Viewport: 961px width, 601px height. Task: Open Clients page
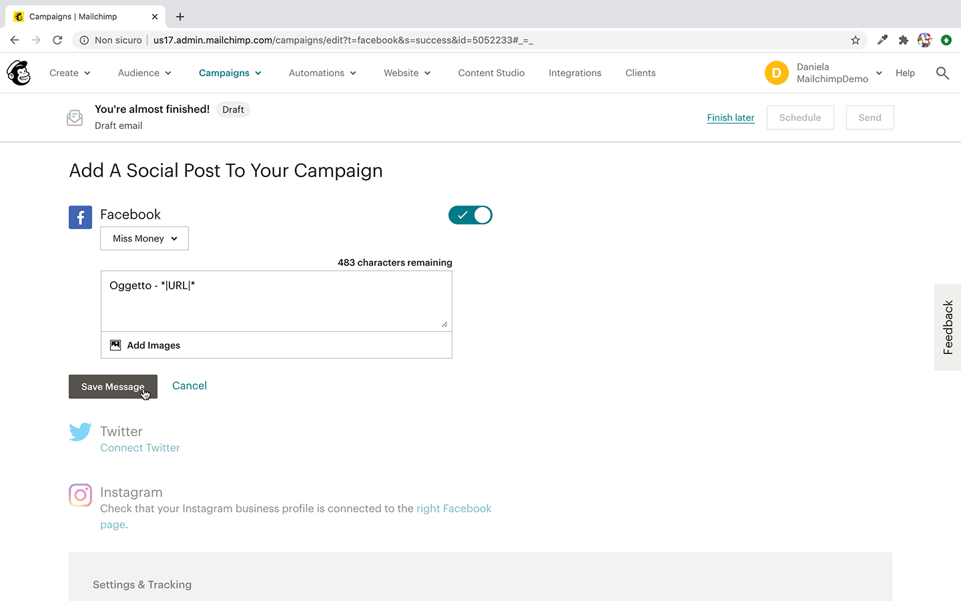(640, 73)
